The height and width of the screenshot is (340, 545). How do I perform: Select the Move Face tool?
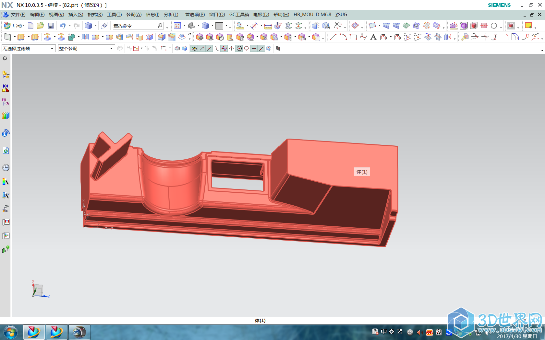point(200,37)
